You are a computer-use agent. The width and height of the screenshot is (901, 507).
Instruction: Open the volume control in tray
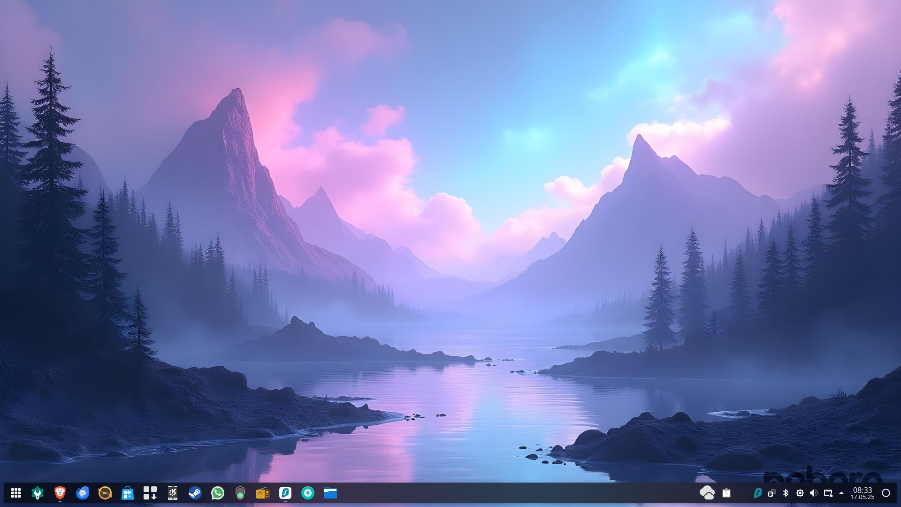[814, 493]
